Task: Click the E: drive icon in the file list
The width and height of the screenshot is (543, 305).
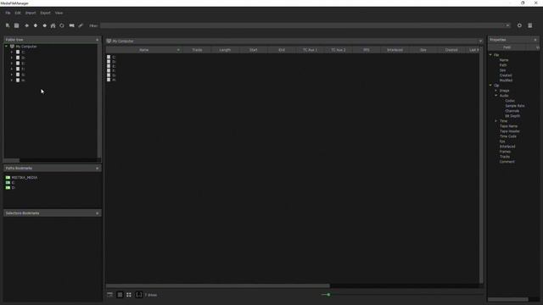Action: (109, 66)
